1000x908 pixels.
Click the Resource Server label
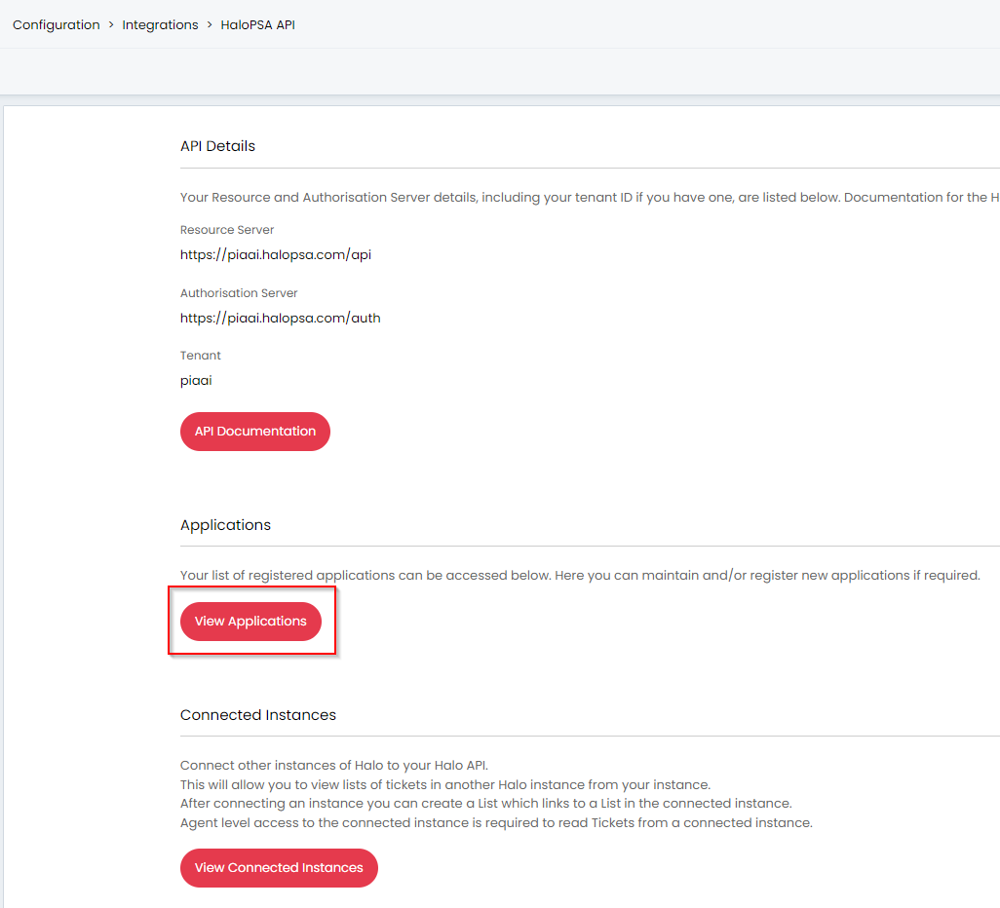coord(227,230)
